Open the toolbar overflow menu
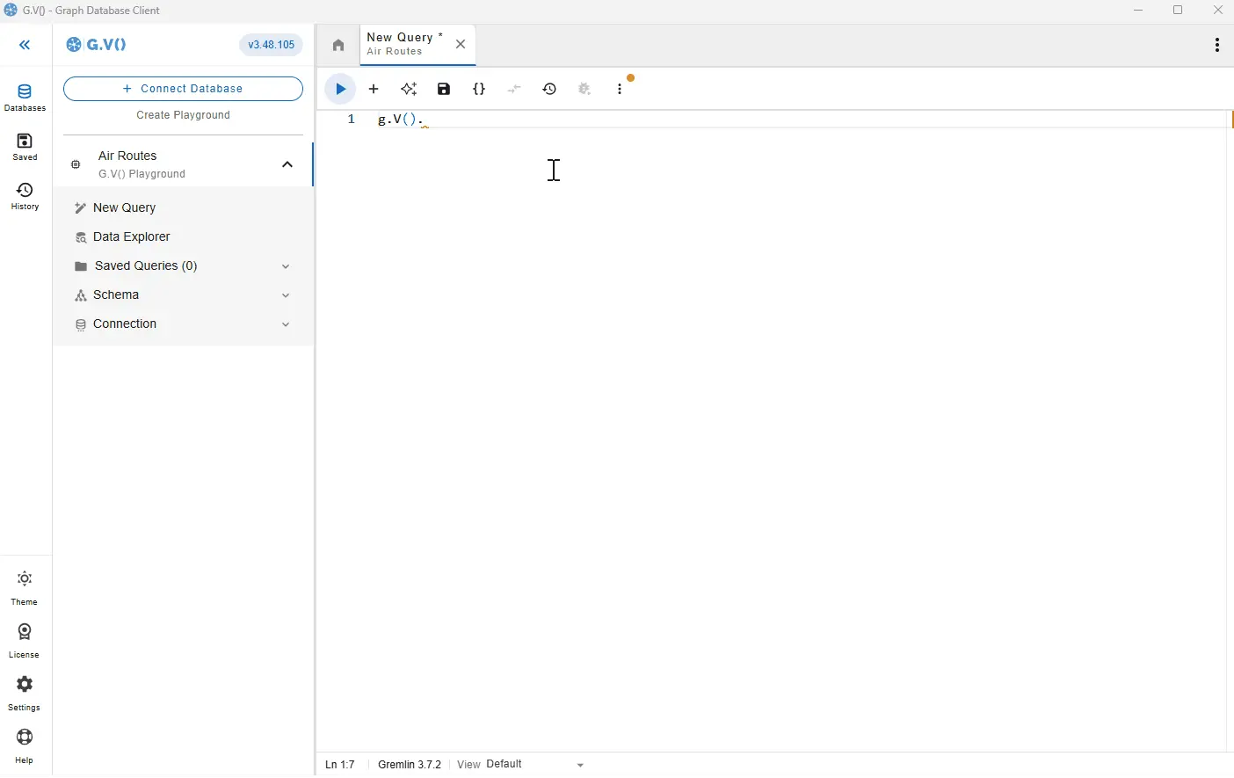 (621, 89)
